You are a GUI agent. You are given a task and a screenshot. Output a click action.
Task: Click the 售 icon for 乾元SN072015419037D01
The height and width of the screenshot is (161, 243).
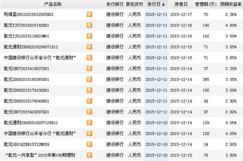(x=89, y=69)
